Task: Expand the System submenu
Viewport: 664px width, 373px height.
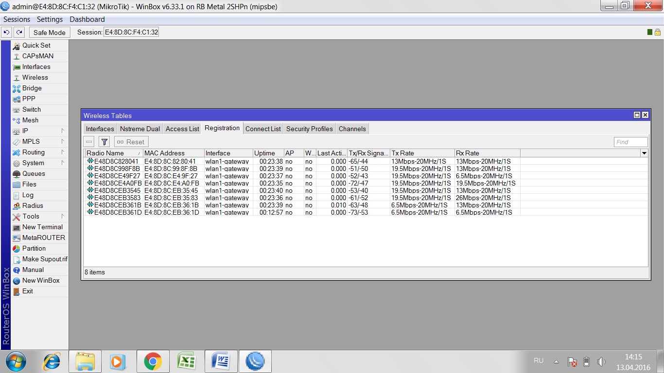Action: click(x=63, y=163)
